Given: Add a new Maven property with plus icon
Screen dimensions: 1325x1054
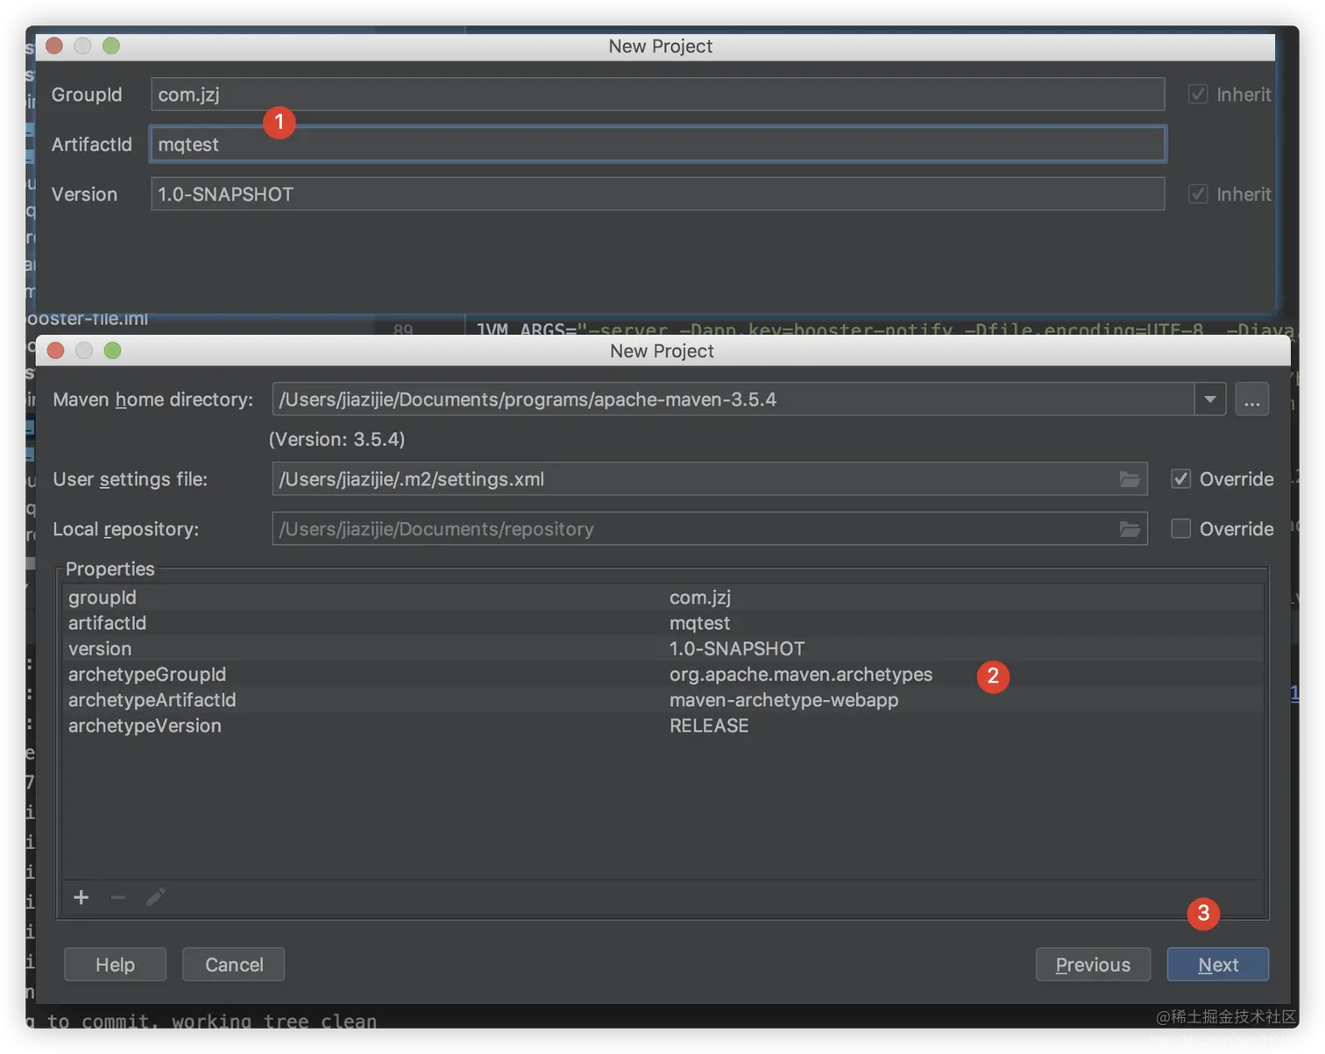Looking at the screenshot, I should tap(81, 897).
